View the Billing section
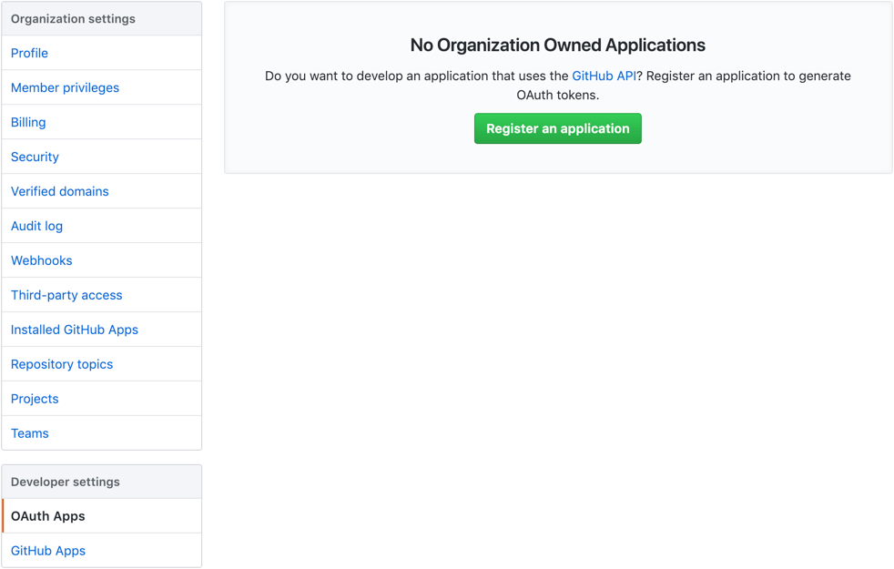Screen dimensions: 894x569 pos(27,122)
